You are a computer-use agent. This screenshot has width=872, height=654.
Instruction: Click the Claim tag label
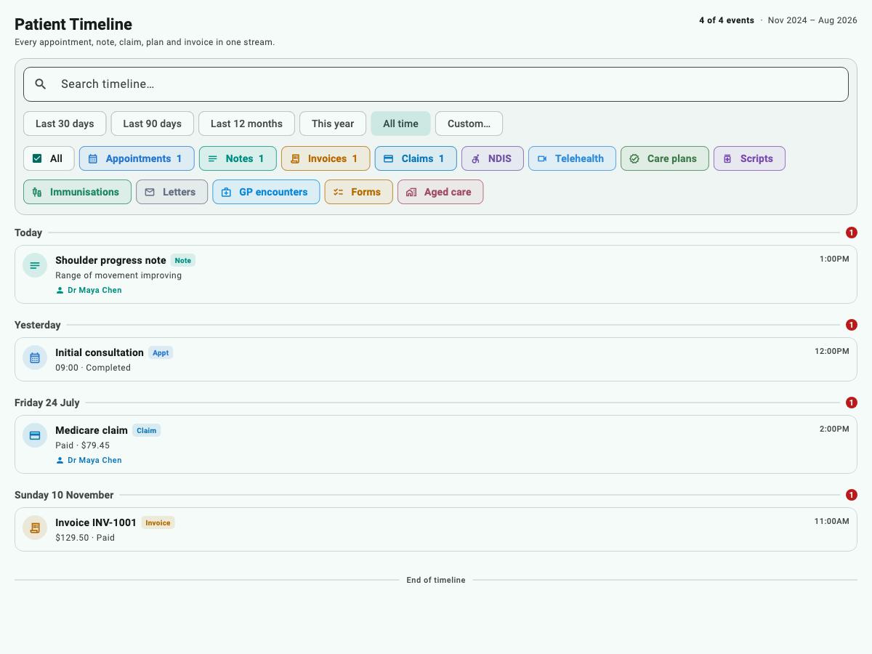point(146,430)
